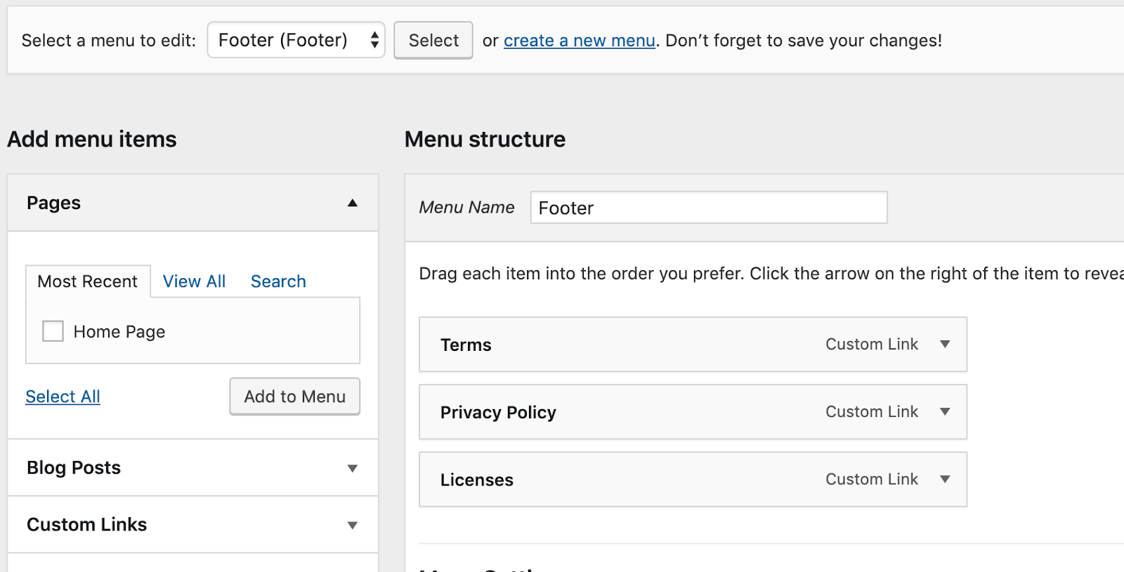This screenshot has height=572, width=1124.
Task: Expand the Terms menu item arrow
Action: [x=945, y=344]
